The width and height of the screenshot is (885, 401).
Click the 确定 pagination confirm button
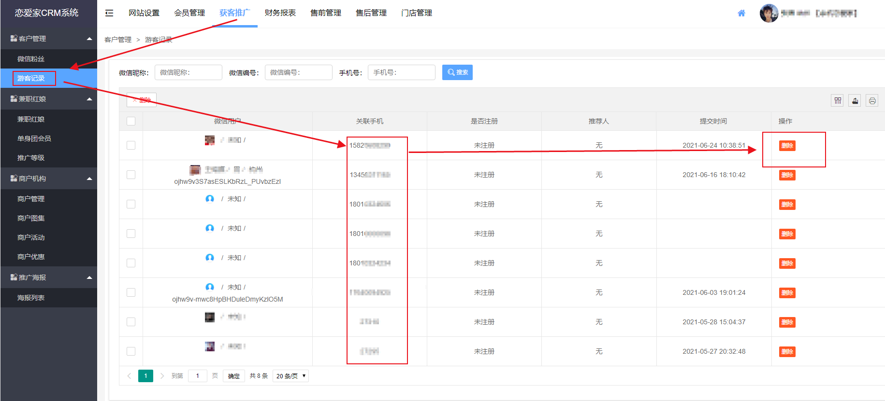(234, 376)
